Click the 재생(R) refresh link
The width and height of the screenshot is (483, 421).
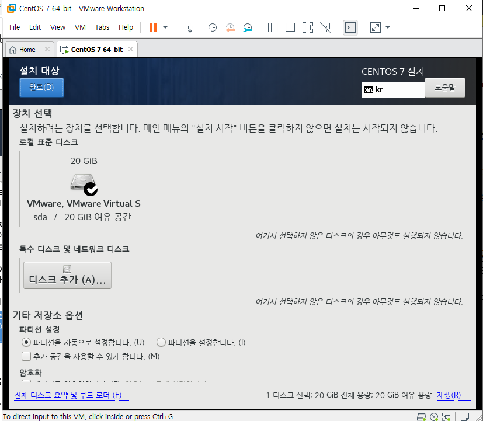pos(453,395)
